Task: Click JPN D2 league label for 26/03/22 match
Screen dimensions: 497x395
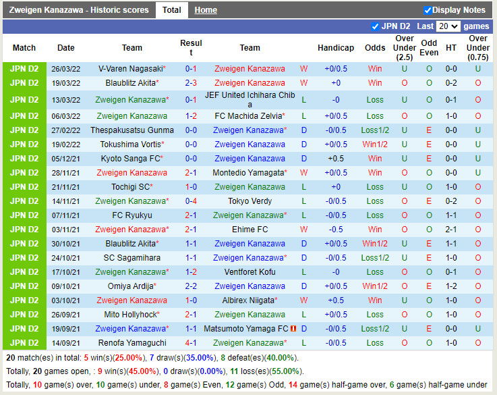Action: (x=24, y=69)
